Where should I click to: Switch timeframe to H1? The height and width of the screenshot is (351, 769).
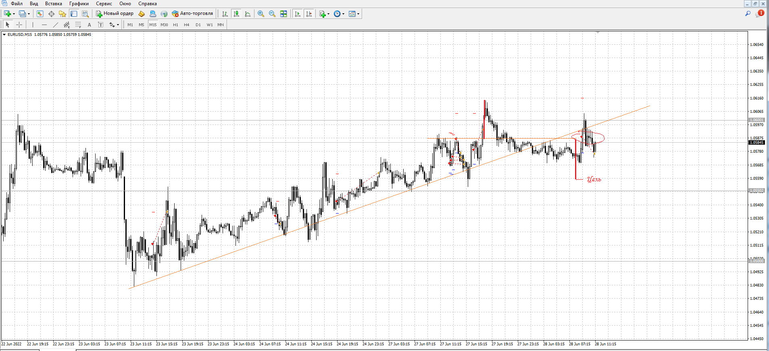(175, 25)
